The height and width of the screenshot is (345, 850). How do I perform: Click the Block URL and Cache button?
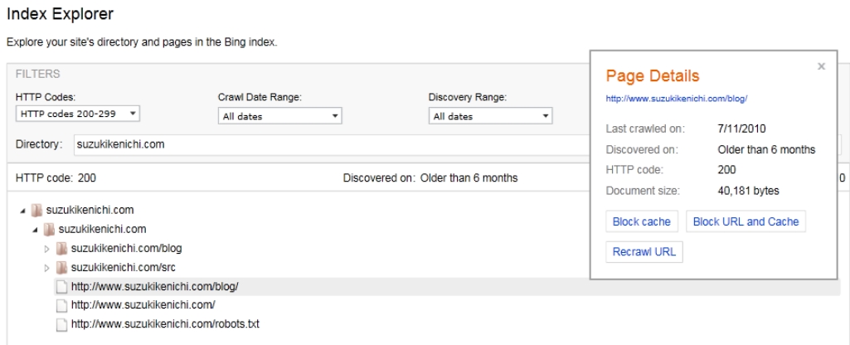coord(746,221)
